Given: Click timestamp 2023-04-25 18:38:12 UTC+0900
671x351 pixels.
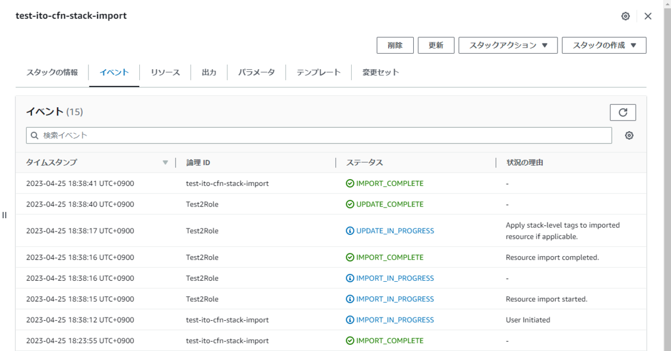Looking at the screenshot, I should point(80,320).
